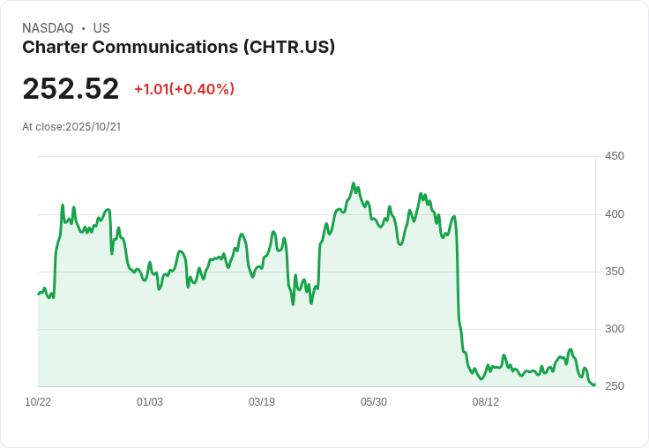Click the 350 price axis label

click(615, 272)
